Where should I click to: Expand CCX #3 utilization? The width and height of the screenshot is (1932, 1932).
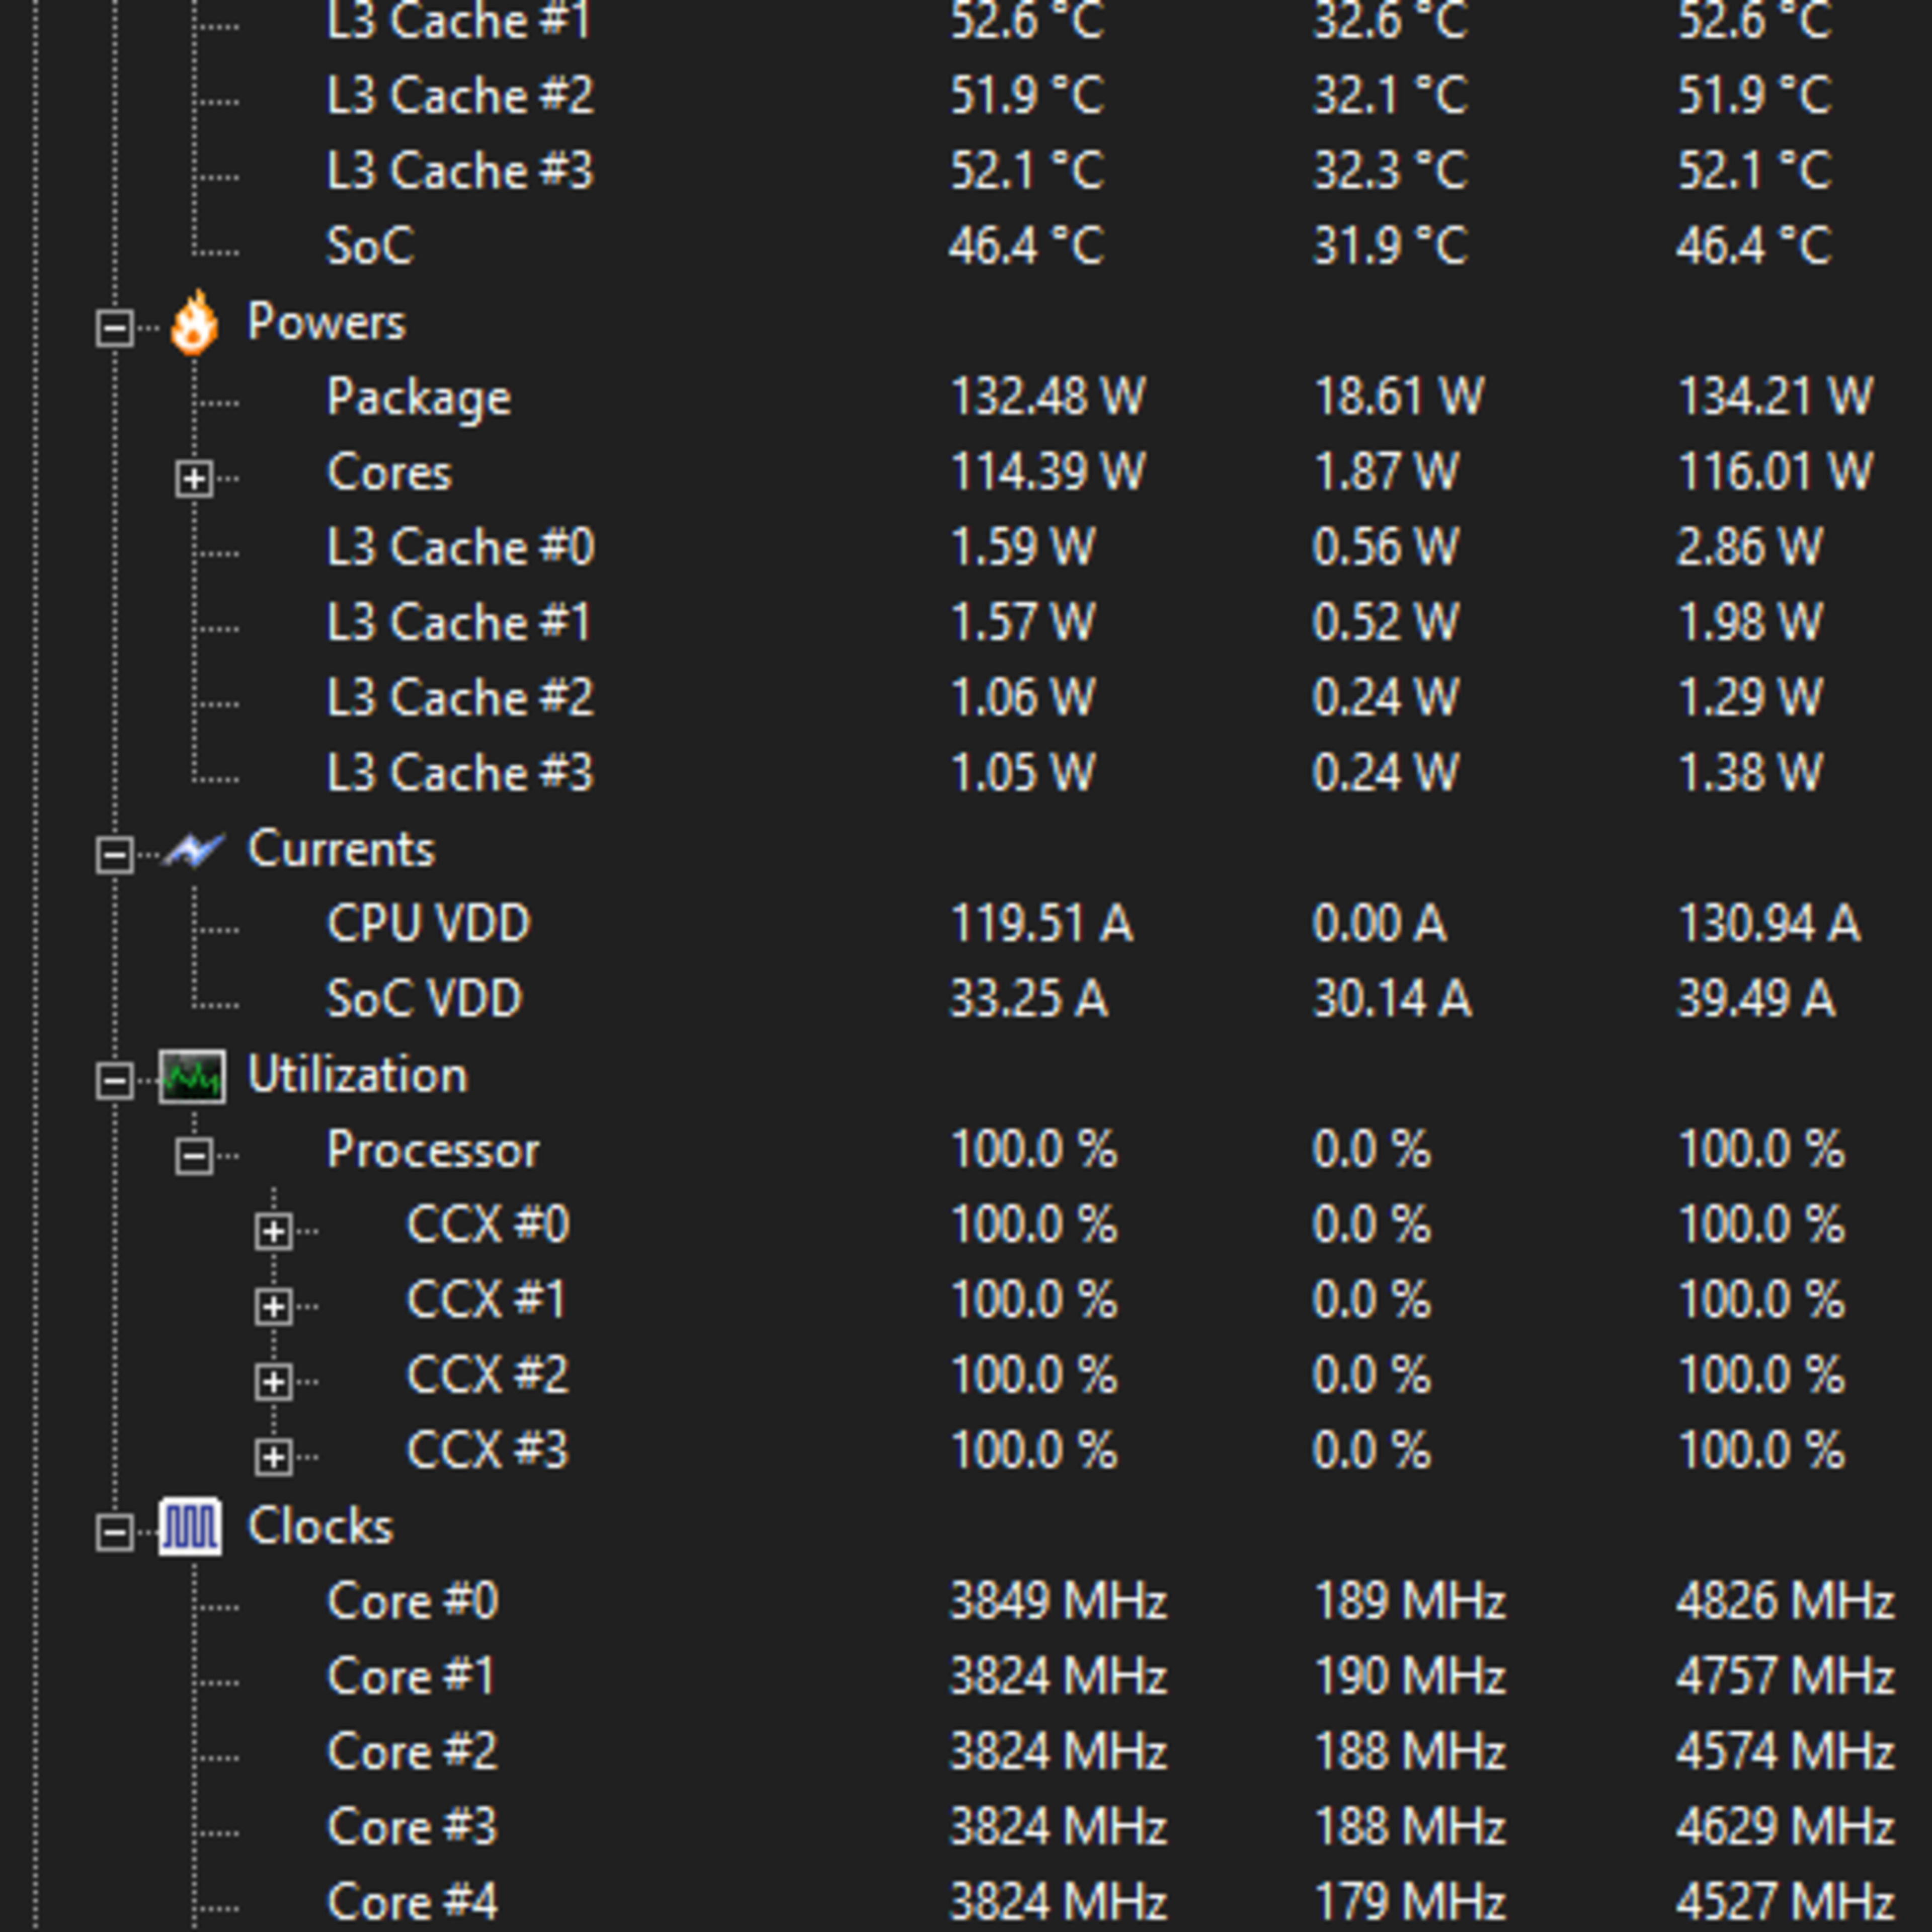click(273, 1458)
